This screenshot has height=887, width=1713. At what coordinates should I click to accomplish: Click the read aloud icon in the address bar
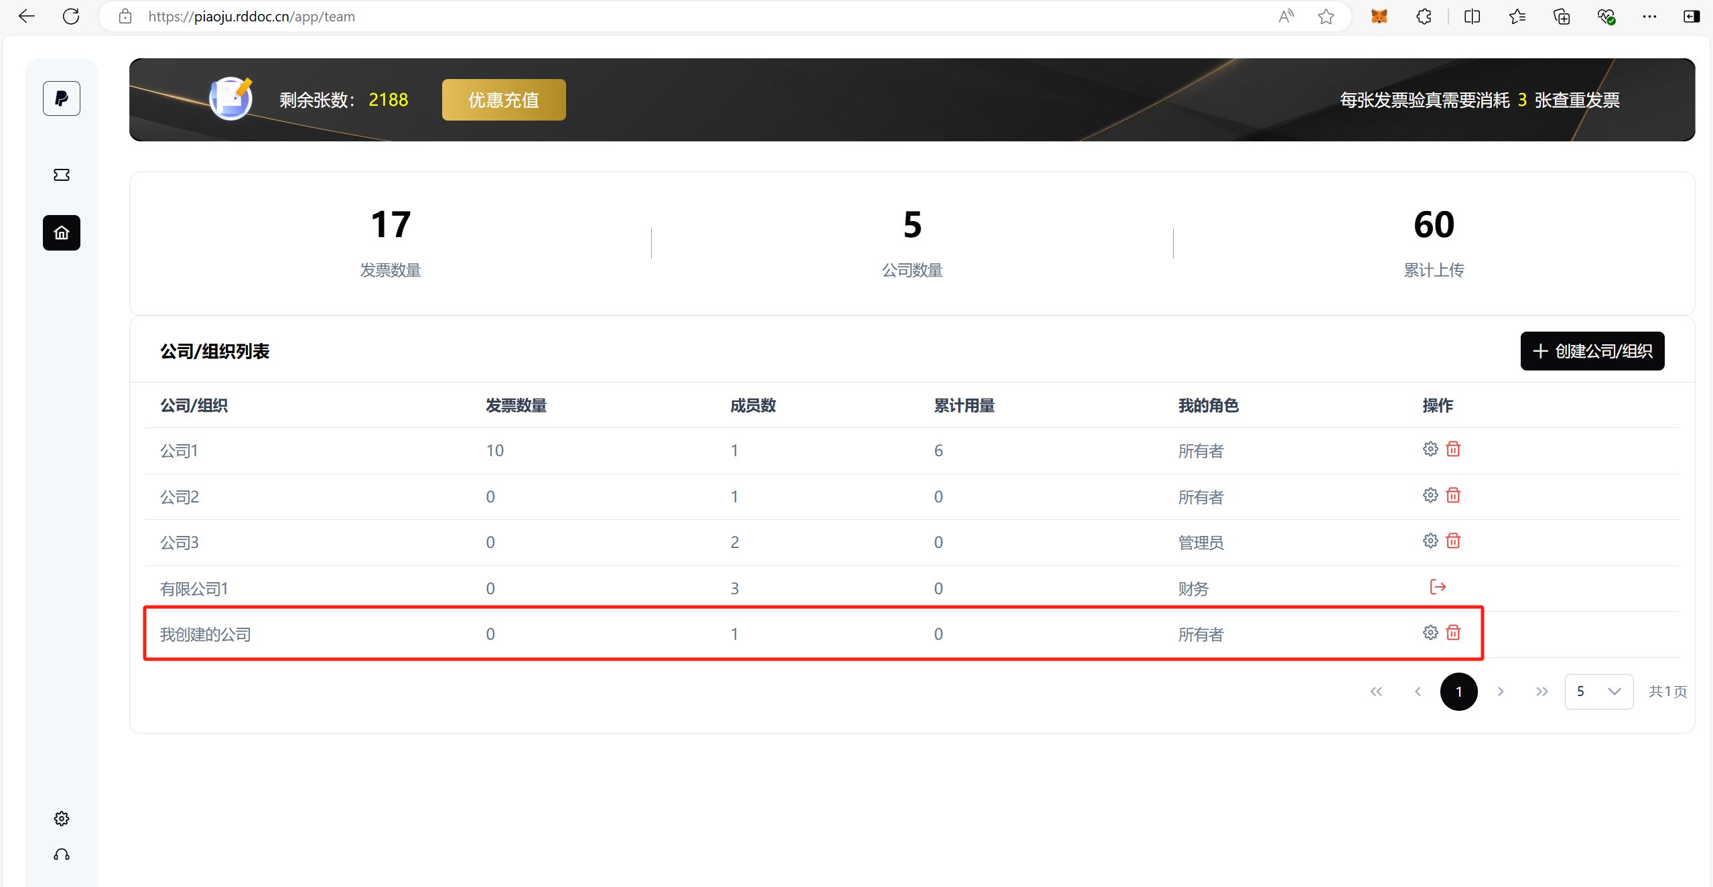coord(1286,17)
